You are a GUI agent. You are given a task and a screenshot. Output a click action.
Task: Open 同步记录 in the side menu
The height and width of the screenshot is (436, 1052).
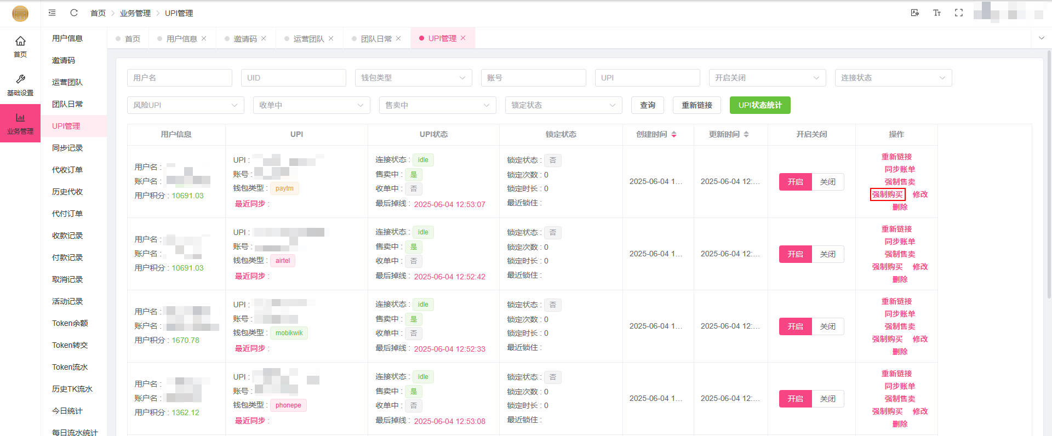click(67, 148)
